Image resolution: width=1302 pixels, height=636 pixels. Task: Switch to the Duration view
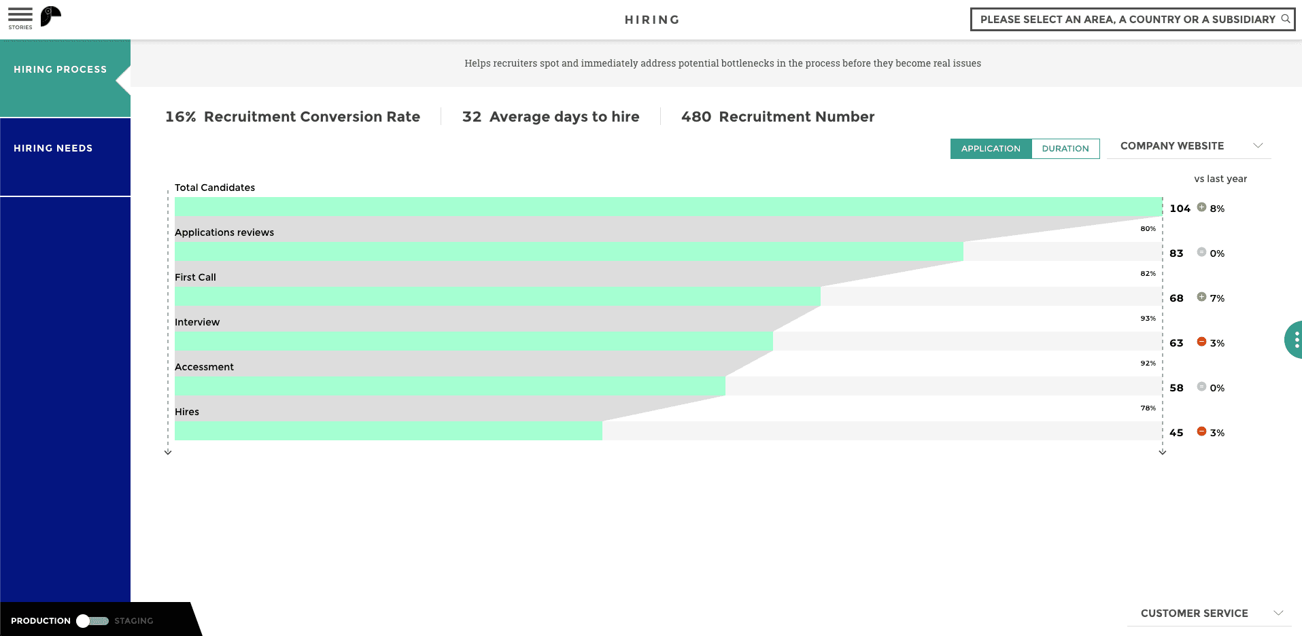point(1065,149)
